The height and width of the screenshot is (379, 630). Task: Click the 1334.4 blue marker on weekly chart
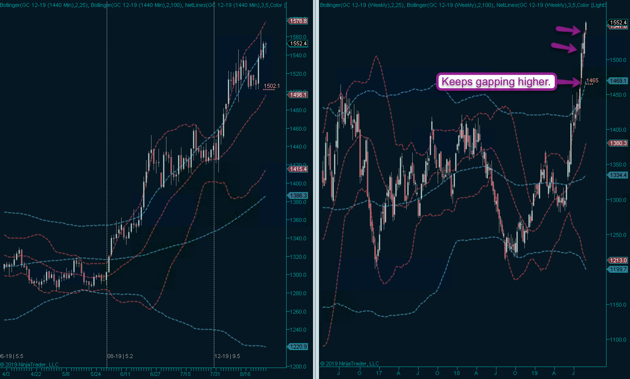pos(618,175)
